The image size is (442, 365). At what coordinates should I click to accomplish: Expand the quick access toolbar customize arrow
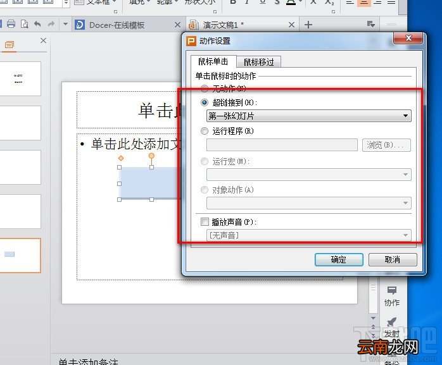pyautogui.click(x=65, y=24)
